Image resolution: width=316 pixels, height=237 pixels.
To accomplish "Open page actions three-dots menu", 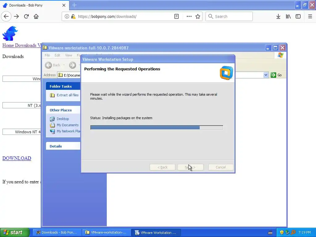I will (x=189, y=17).
